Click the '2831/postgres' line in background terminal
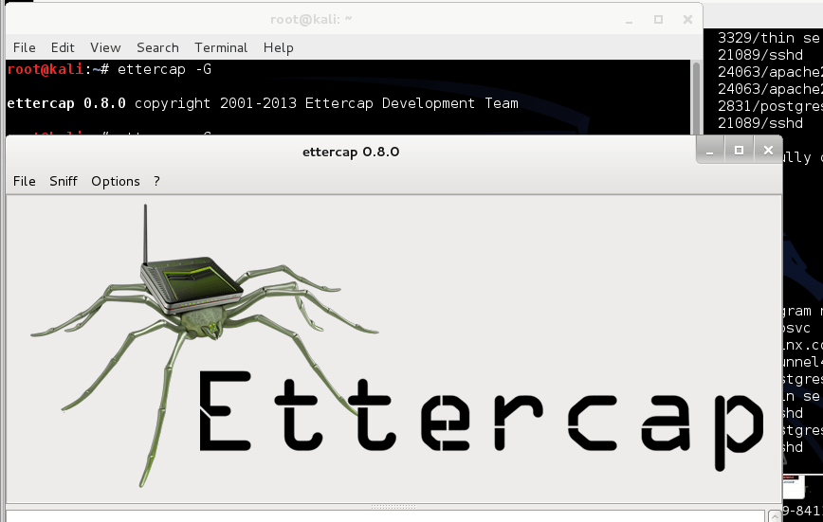The height and width of the screenshot is (522, 823). click(770, 106)
